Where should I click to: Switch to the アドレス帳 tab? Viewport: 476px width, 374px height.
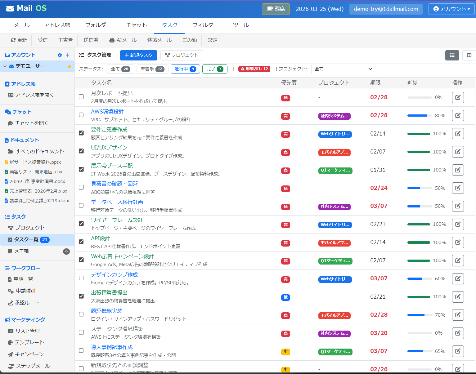[x=57, y=25]
